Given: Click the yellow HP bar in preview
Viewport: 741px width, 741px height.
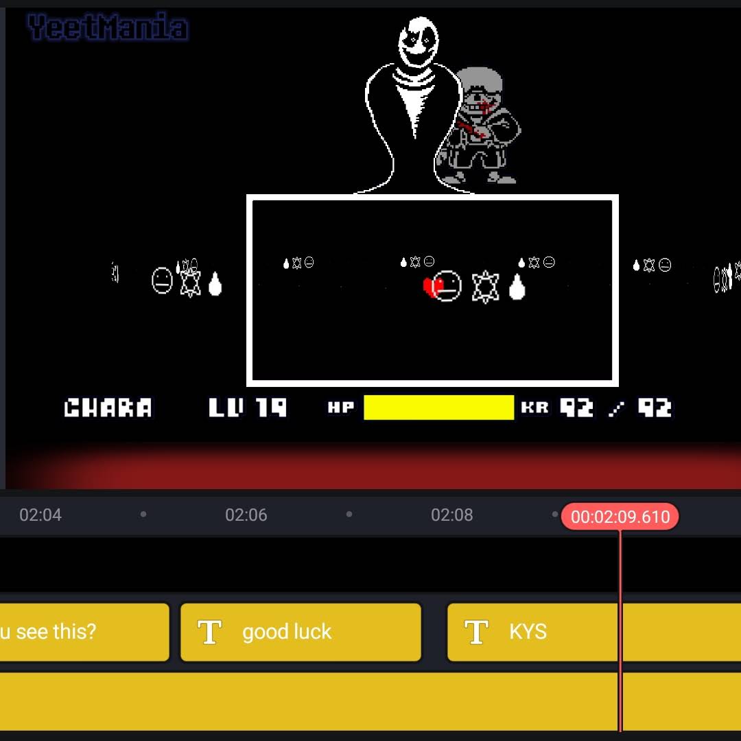Looking at the screenshot, I should (438, 408).
